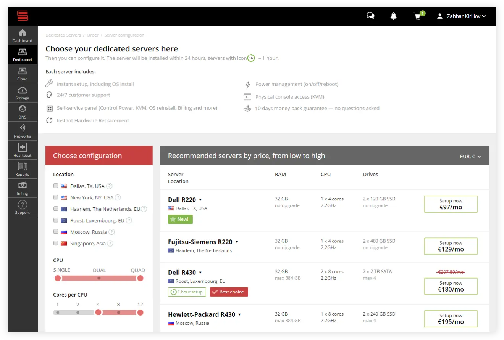Image resolution: width=504 pixels, height=340 pixels.
Task: Click the 12-cores handle on Cores slider
Action: [x=140, y=313]
